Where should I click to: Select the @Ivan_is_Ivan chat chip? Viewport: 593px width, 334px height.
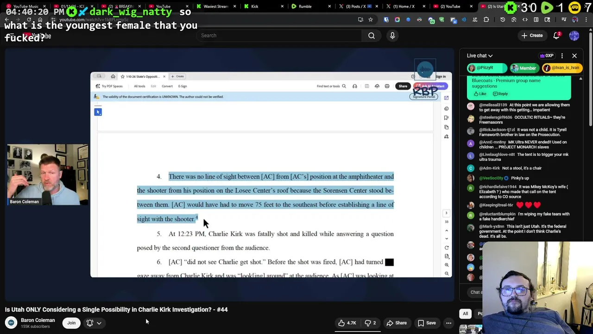(x=562, y=68)
